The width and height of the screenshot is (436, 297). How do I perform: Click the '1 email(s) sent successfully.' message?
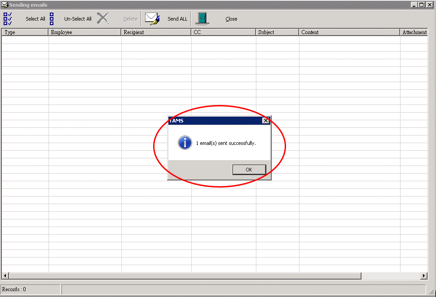coord(226,143)
